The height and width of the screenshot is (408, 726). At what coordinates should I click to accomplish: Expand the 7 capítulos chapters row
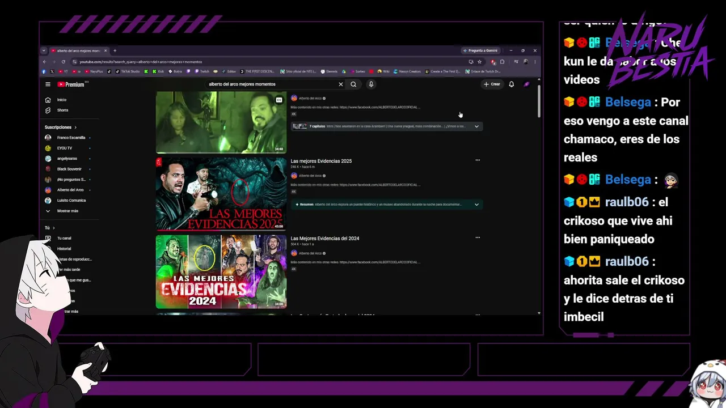point(386,126)
